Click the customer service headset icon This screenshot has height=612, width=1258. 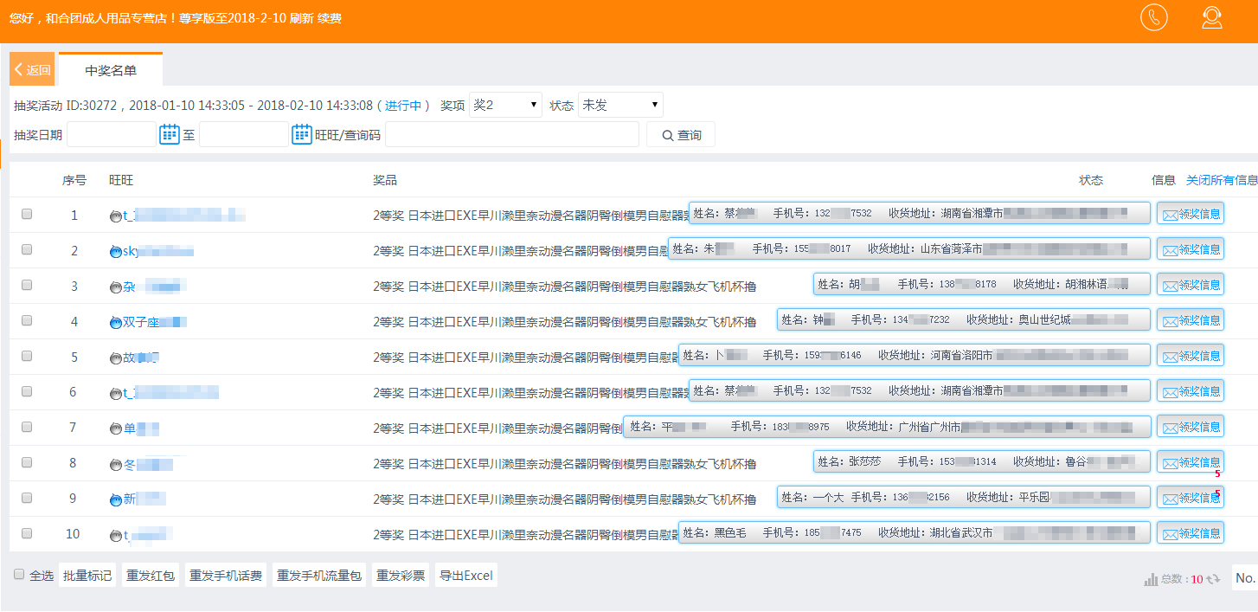coord(1211,17)
